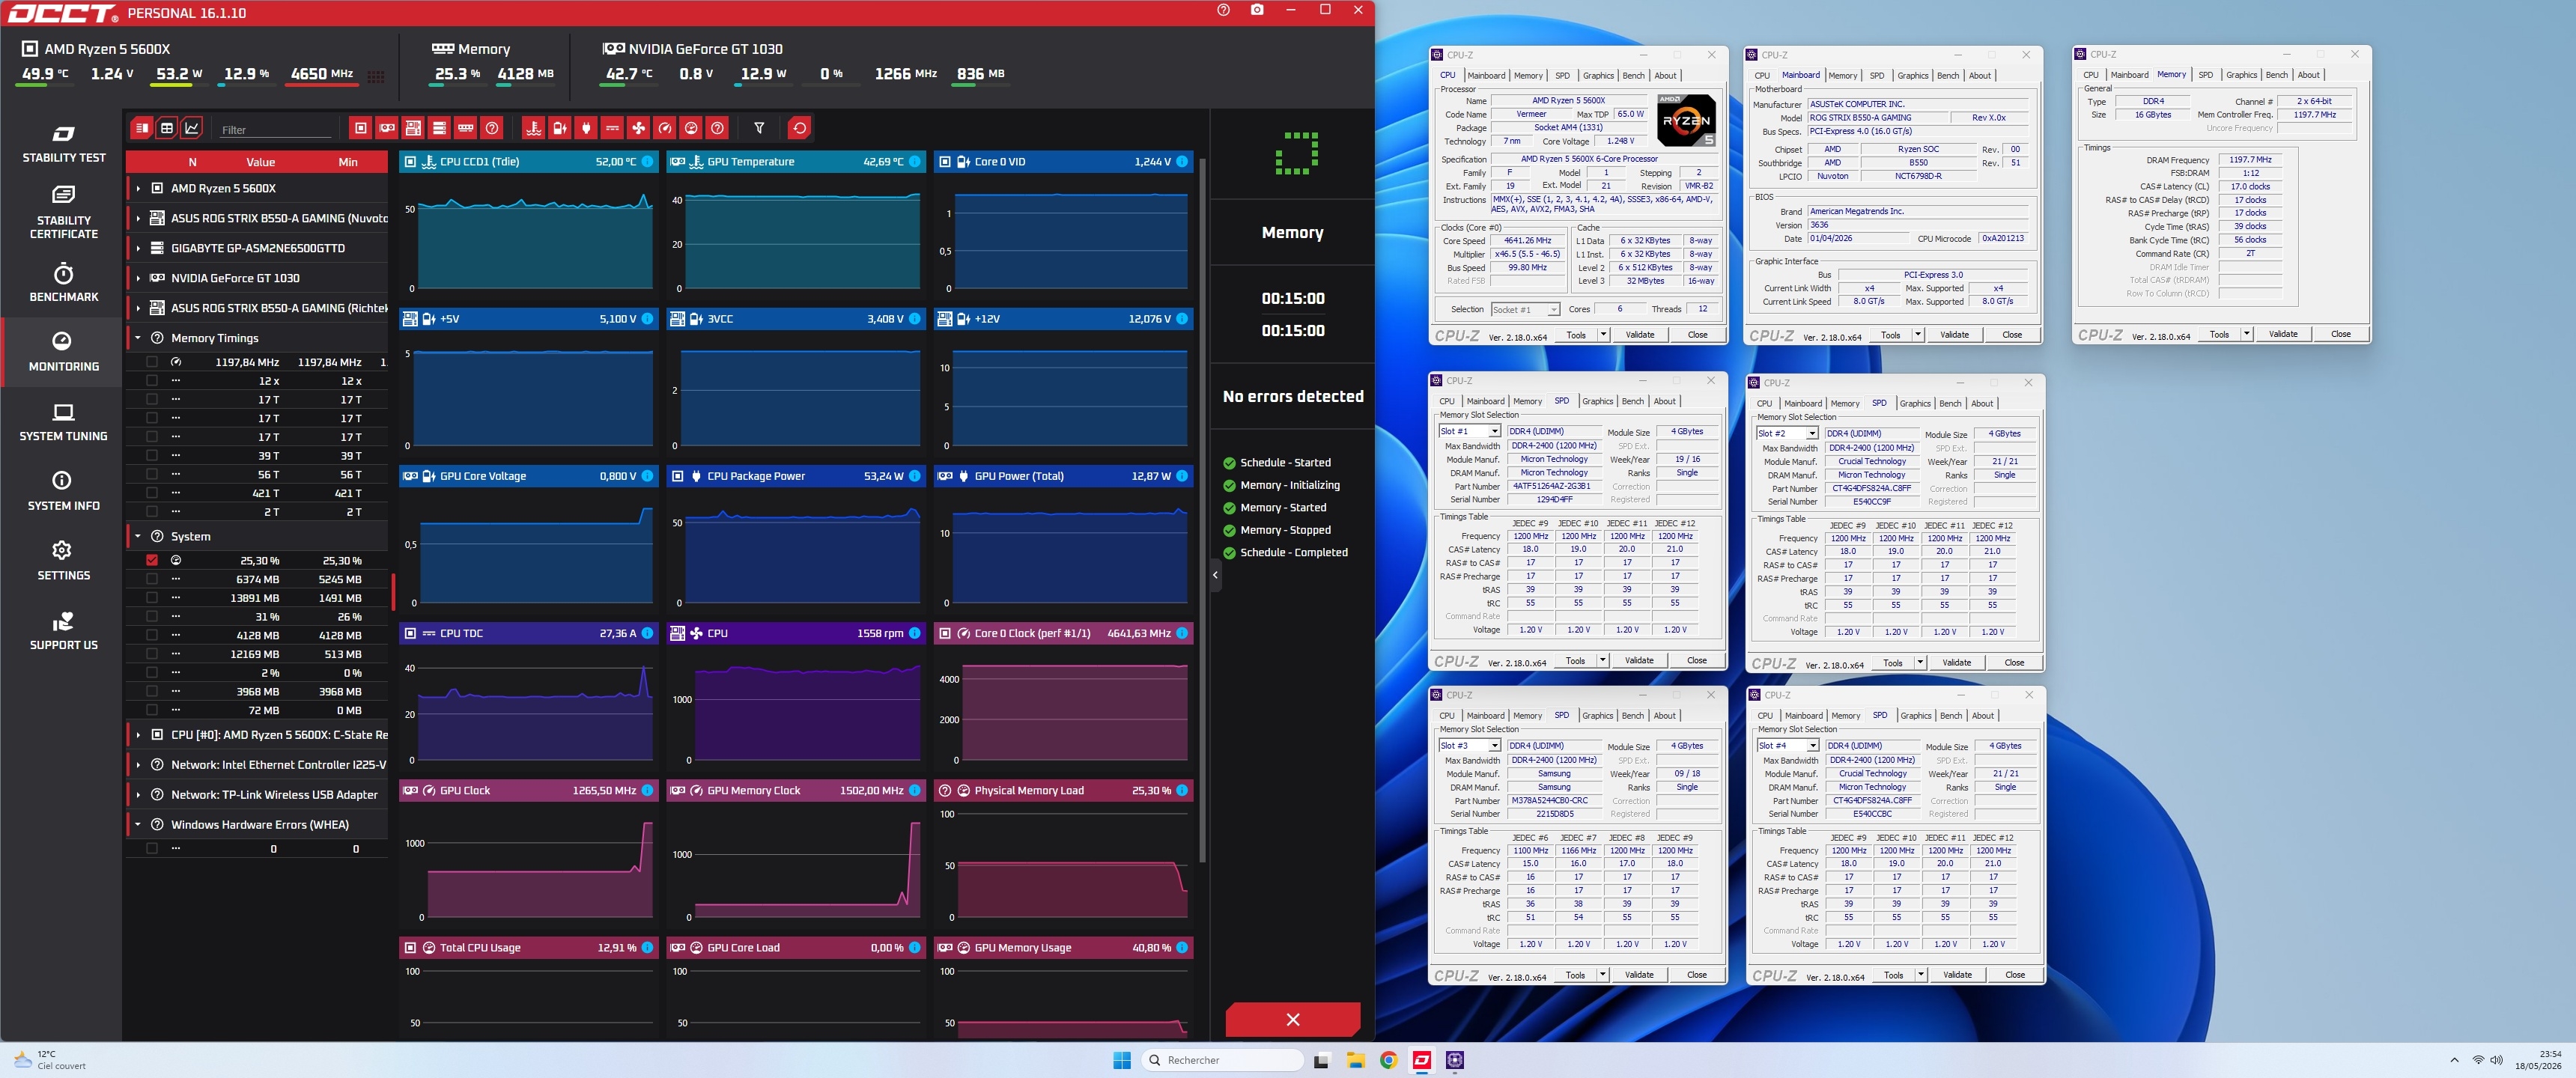Open Settings in OCCT sidebar
This screenshot has height=1078, width=2576.
63,561
